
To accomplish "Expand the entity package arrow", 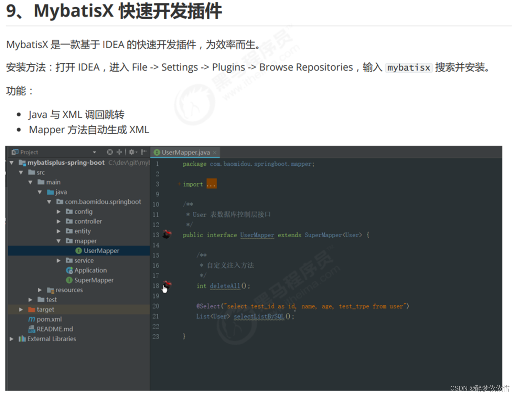I will pos(58,231).
